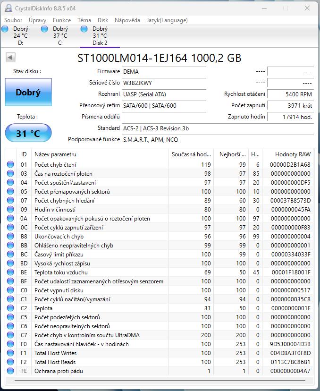Click the S.M.A.R.T., APM, NCQ features field

pos(218,139)
